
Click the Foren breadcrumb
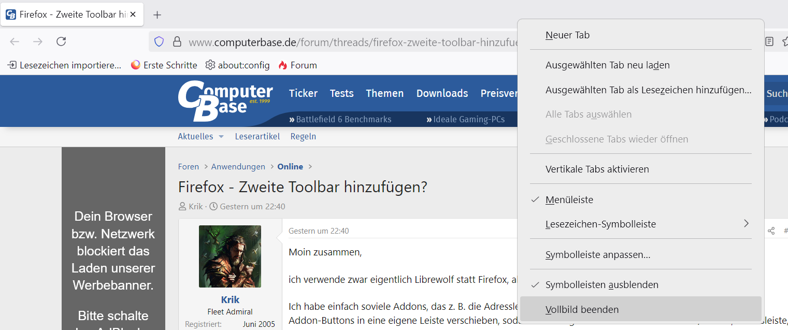pos(189,167)
